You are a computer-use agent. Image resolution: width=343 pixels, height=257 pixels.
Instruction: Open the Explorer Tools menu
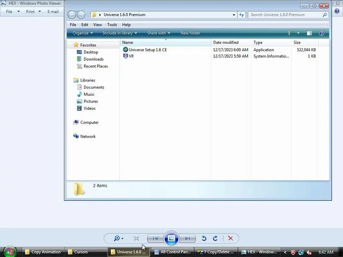click(112, 25)
